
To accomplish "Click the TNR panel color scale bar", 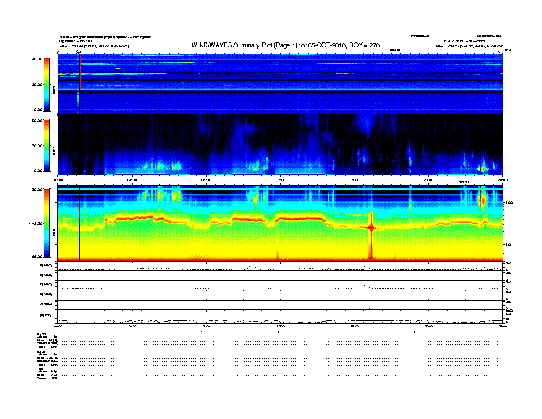I will click(47, 223).
